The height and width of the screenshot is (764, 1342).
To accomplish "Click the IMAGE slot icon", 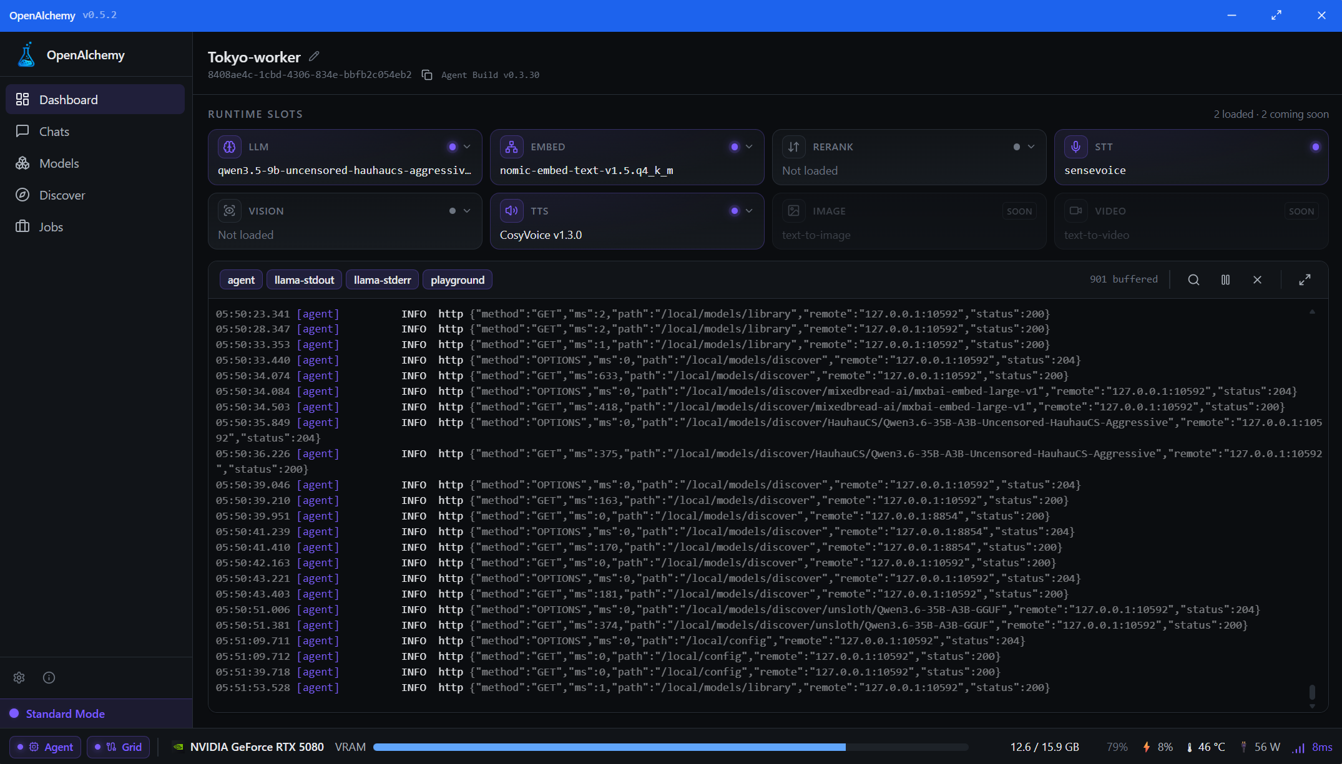I will coord(793,211).
